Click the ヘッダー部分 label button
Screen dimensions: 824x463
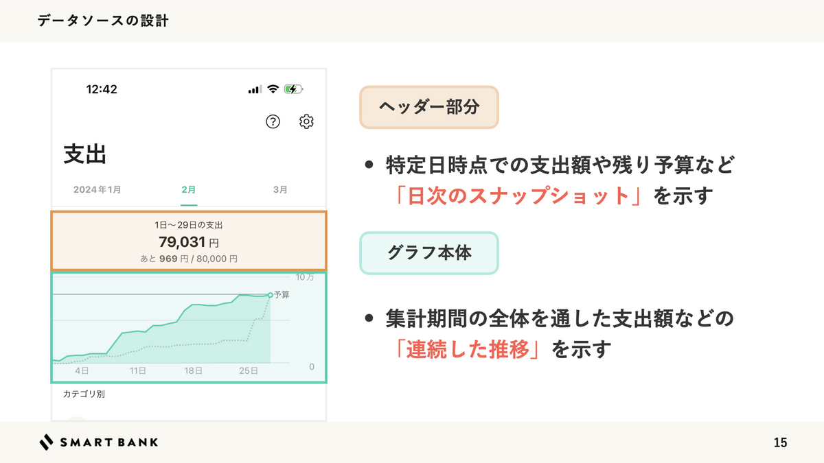point(428,108)
